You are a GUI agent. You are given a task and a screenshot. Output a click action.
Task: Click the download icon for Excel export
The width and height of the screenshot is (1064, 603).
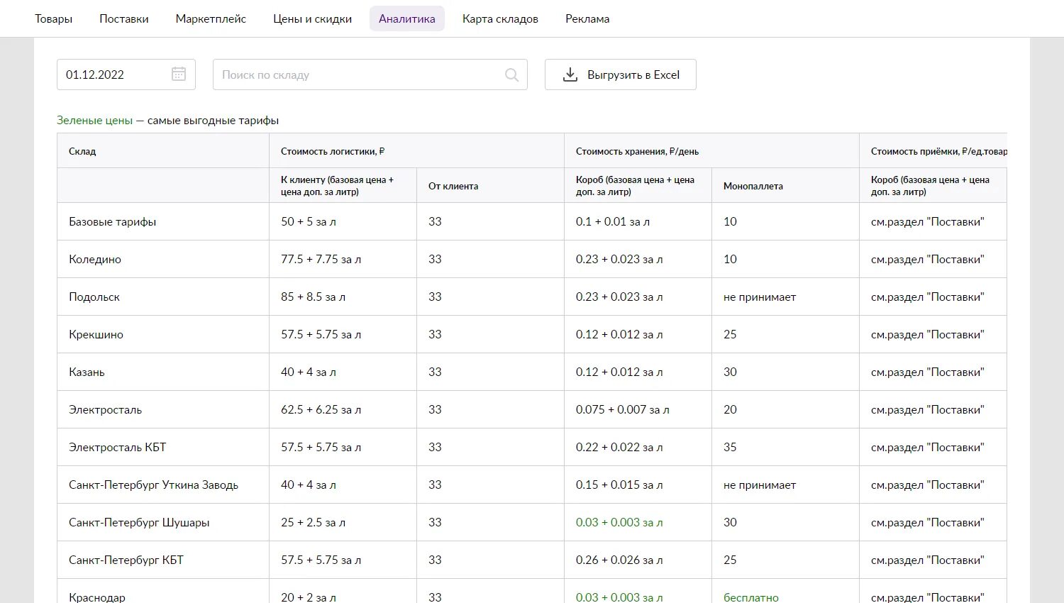[x=570, y=74]
